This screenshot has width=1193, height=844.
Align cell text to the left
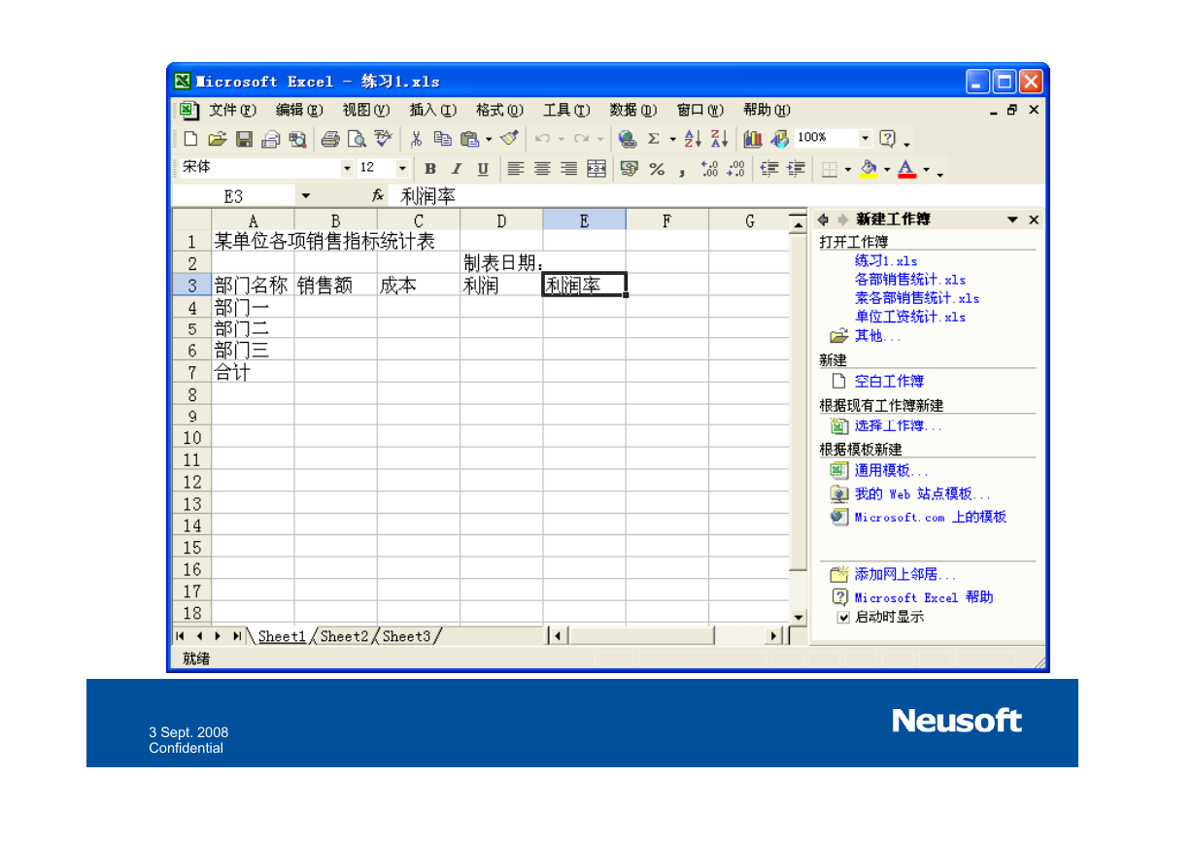(x=517, y=169)
